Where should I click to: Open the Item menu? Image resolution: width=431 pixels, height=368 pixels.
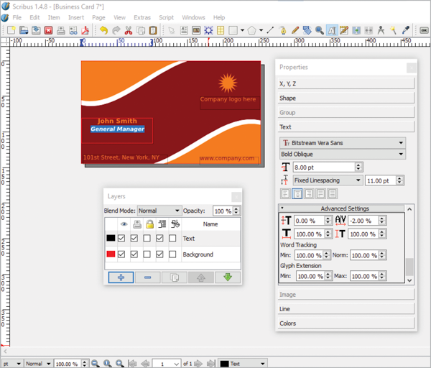[x=54, y=17]
